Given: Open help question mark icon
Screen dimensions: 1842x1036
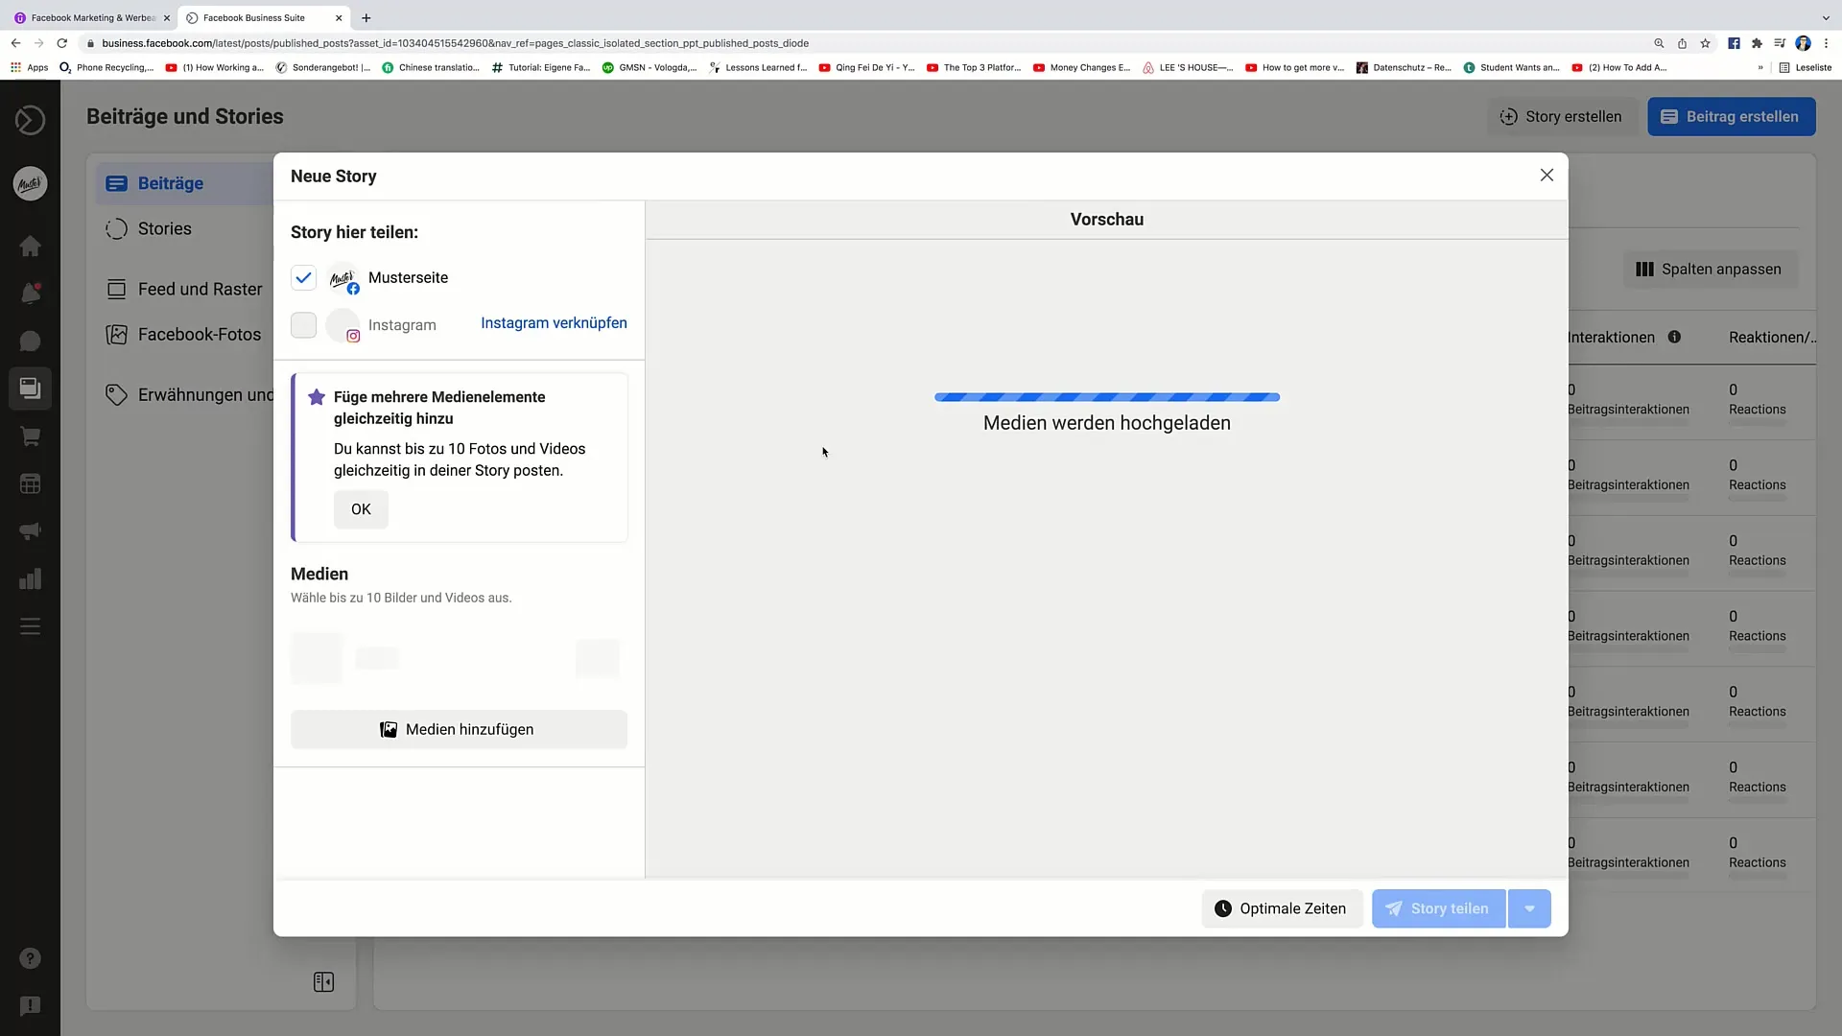Looking at the screenshot, I should click(x=30, y=958).
